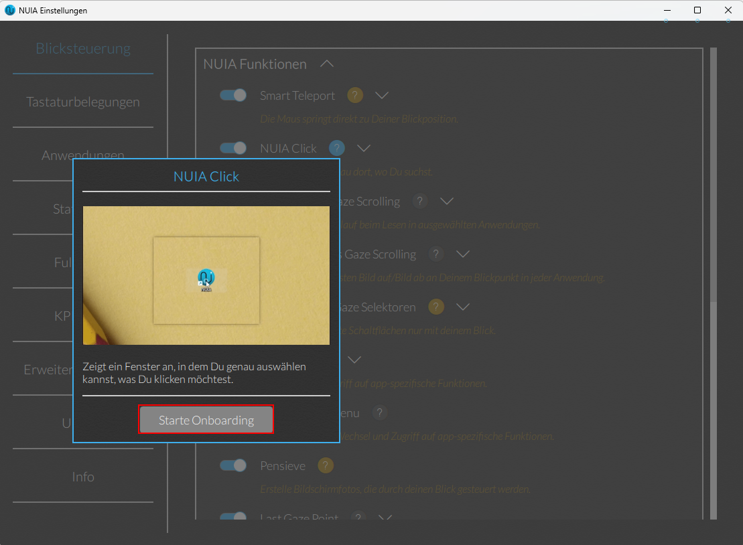Open the NUIA Click help icon
This screenshot has height=545, width=743.
tap(337, 148)
